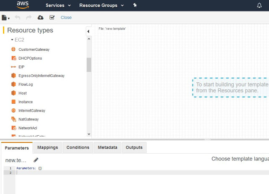Screen dimensions: 269x194
Task: Select the NetworkAcl icon
Action: (14, 128)
